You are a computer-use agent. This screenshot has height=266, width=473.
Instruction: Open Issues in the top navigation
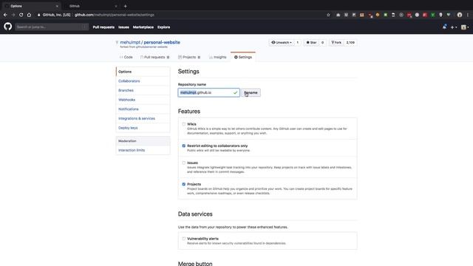point(123,27)
